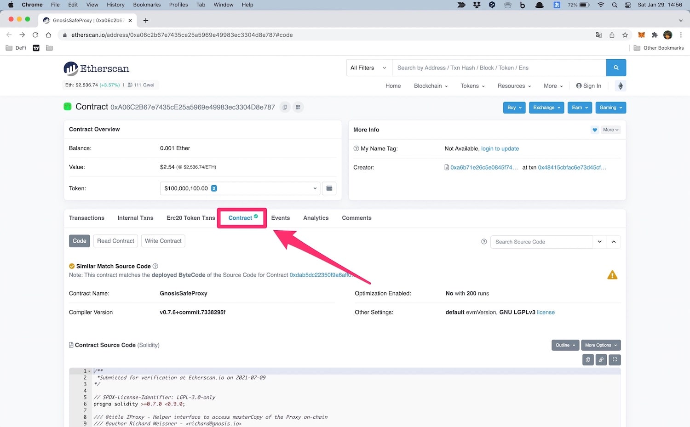
Task: Copy contract address to clipboard icon
Action: (x=285, y=107)
